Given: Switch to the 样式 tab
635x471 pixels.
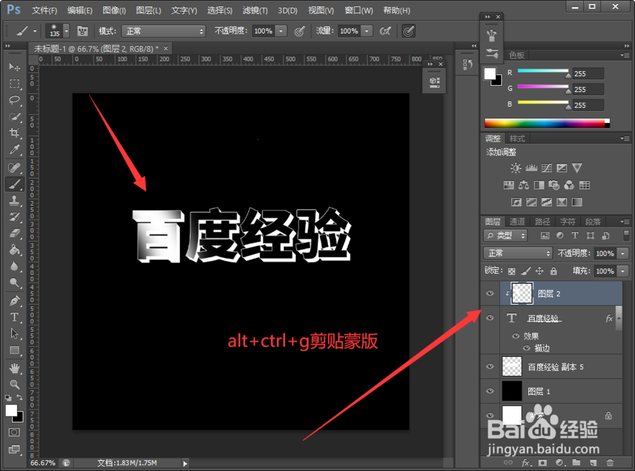Looking at the screenshot, I should pos(517,138).
